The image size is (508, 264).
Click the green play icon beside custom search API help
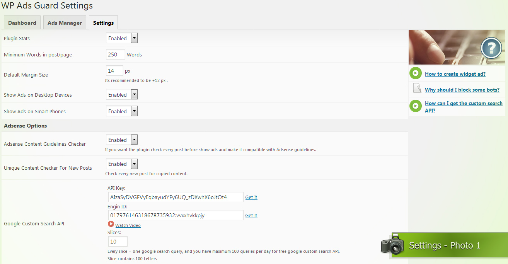416,106
